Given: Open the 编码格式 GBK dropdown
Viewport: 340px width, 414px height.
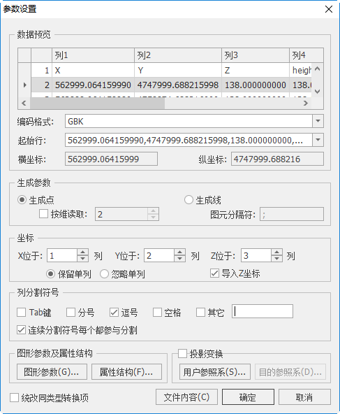Looking at the screenshot, I should click(x=318, y=121).
